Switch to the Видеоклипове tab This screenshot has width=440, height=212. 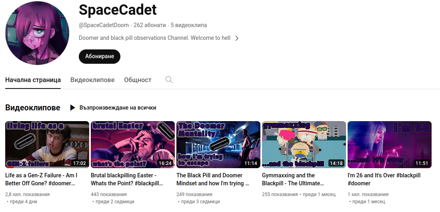tap(92, 80)
